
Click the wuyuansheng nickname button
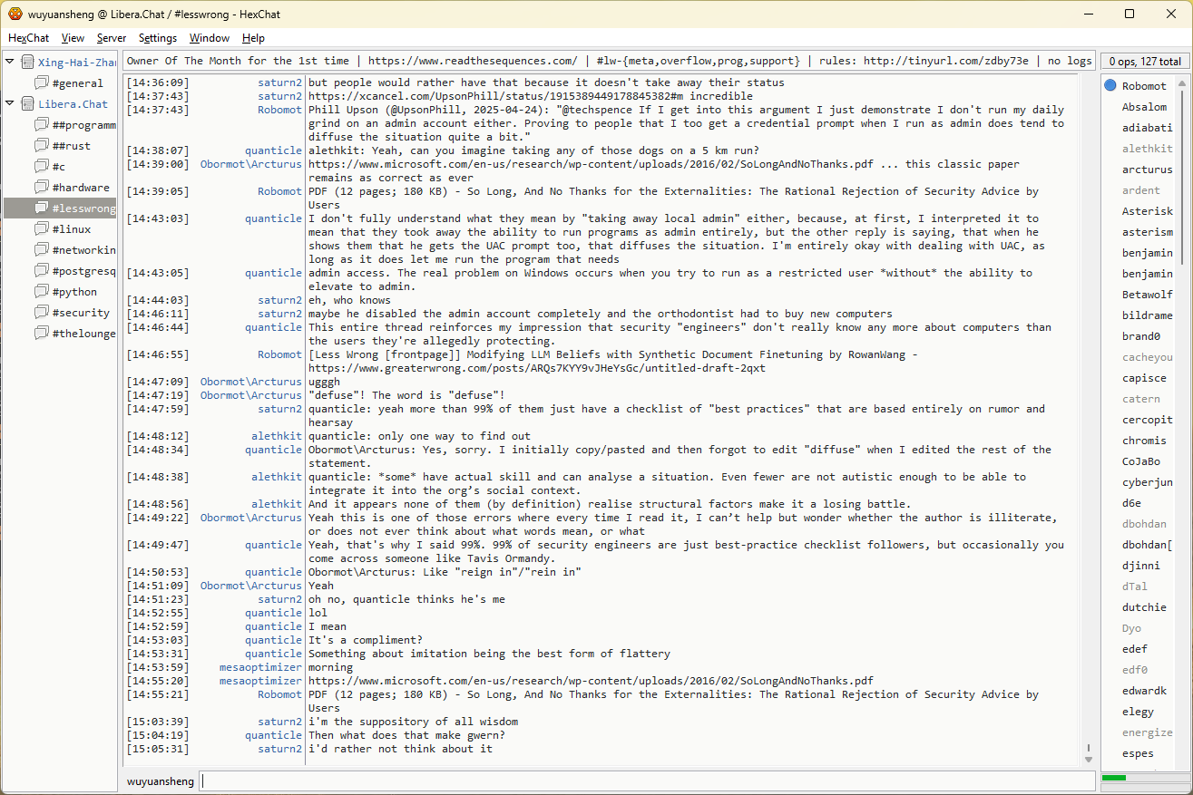[160, 780]
